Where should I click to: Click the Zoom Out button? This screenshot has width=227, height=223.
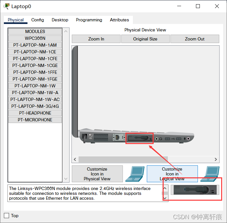point(195,39)
